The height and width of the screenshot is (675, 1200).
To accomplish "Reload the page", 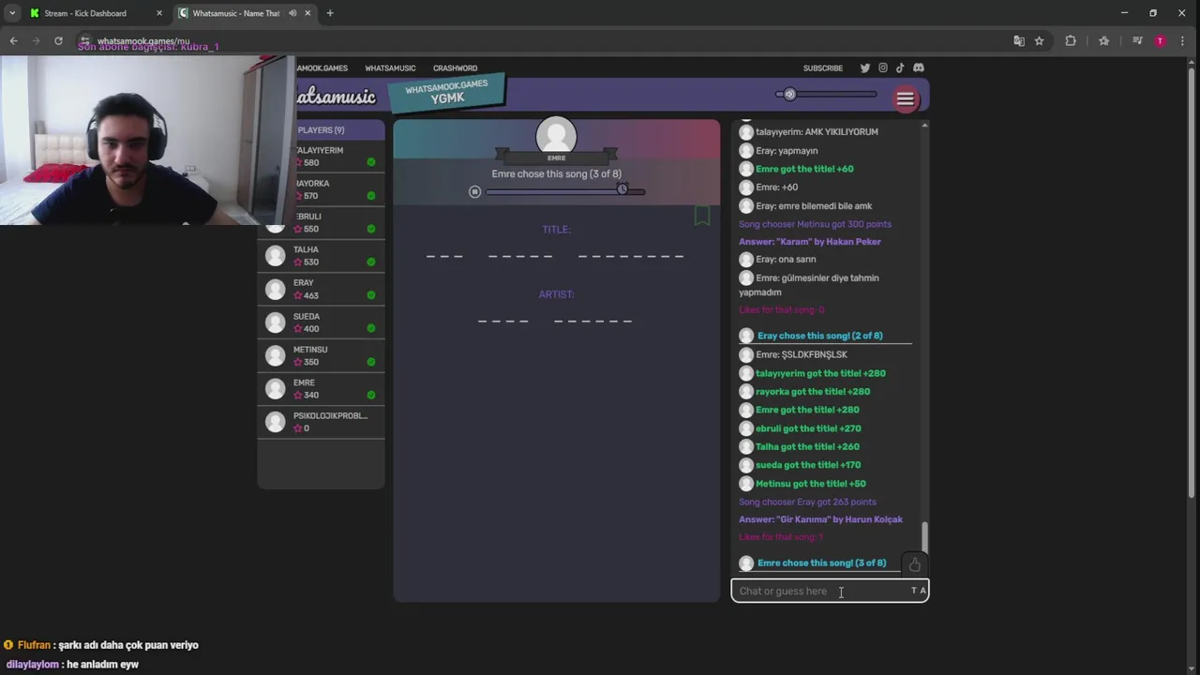I will click(x=58, y=41).
